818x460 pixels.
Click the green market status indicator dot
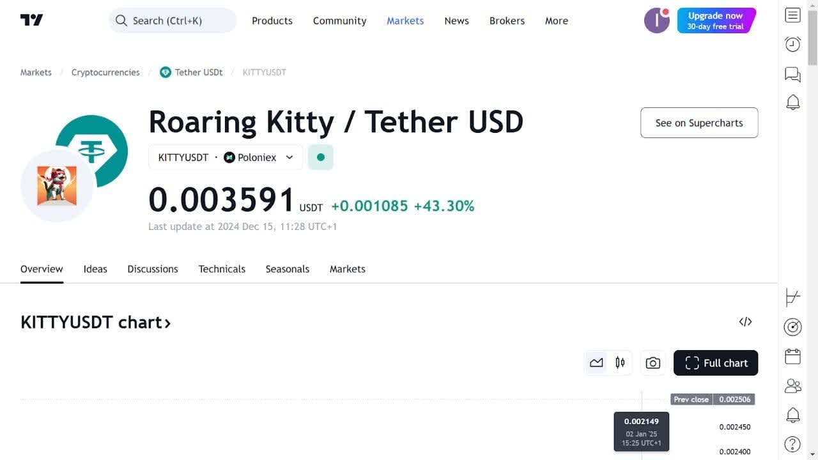(x=320, y=157)
